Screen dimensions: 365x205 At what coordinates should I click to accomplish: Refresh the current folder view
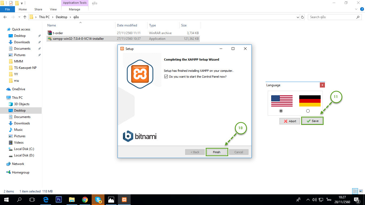click(302, 17)
